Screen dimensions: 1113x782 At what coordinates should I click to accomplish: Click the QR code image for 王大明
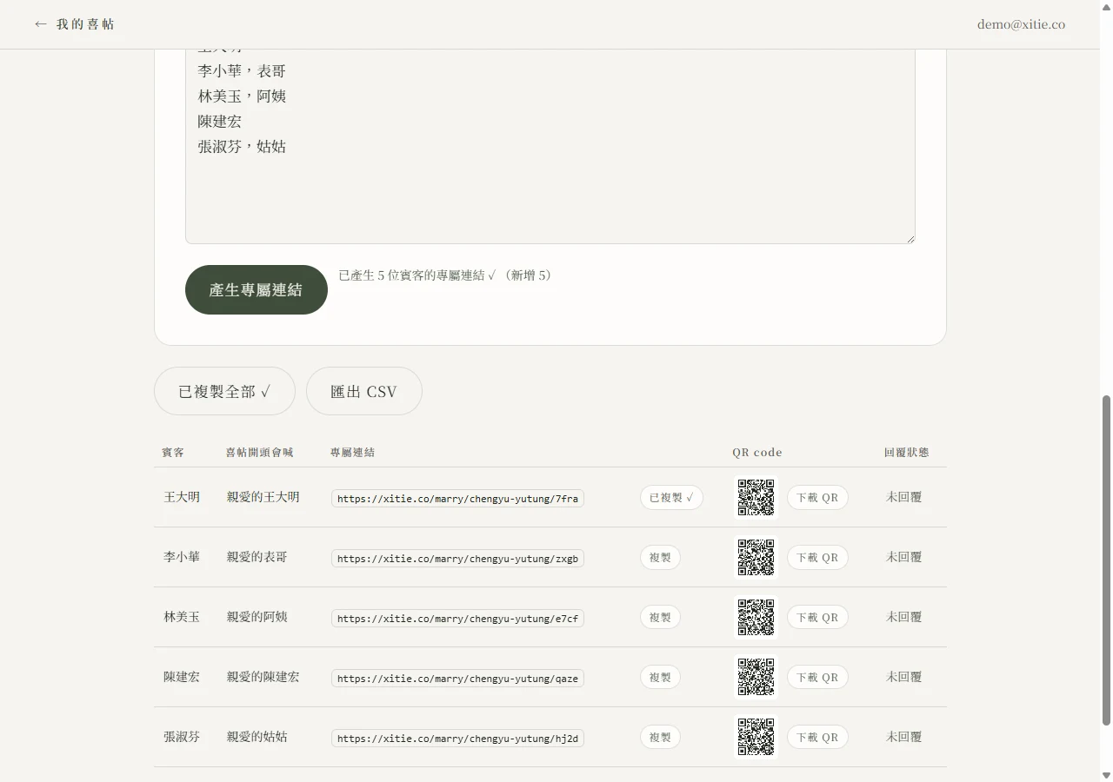coord(756,497)
